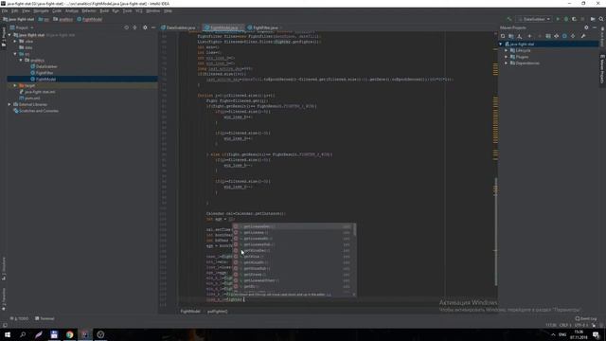This screenshot has width=606, height=341.
Task: Toggle read-only lock icon in status bar
Action: pyautogui.click(x=594, y=325)
